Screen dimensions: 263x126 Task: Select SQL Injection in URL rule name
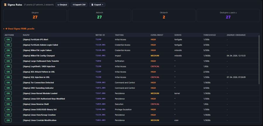(x=36, y=77)
